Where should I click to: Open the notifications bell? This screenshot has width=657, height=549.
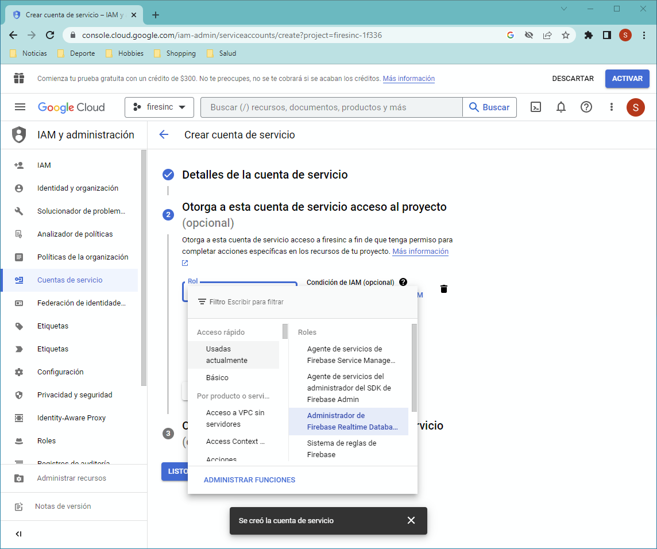click(x=561, y=107)
